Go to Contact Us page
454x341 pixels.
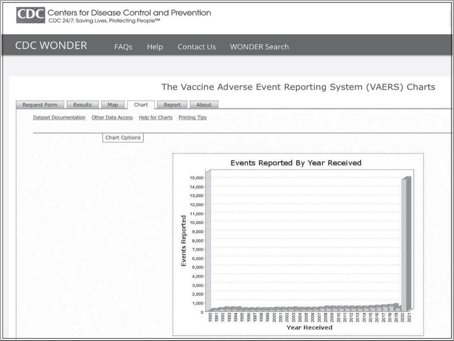[196, 47]
